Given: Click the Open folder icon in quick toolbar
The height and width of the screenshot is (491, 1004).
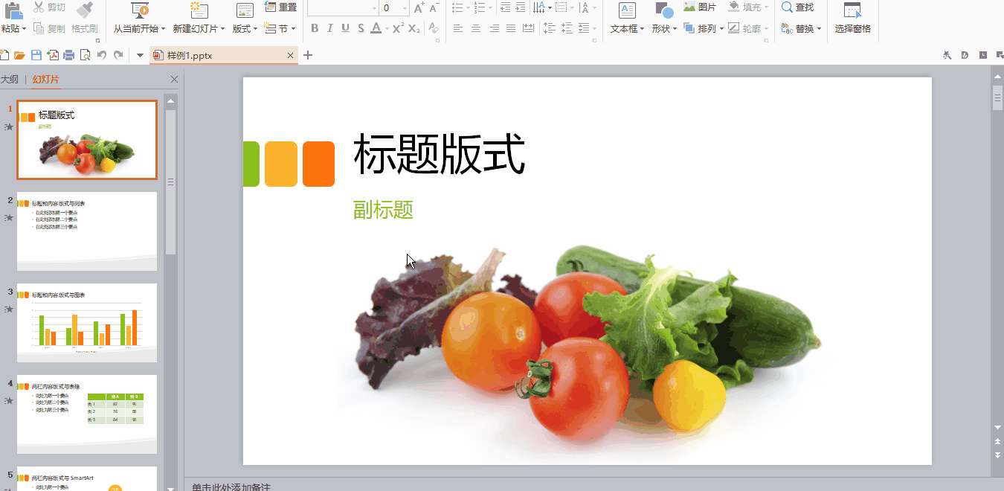Looking at the screenshot, I should [20, 55].
